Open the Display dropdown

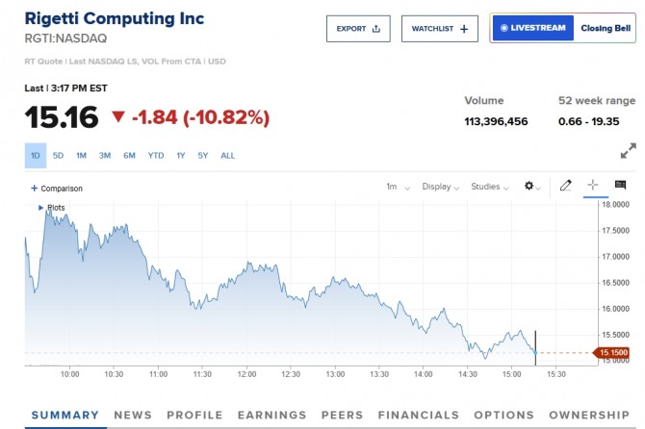[x=440, y=187]
